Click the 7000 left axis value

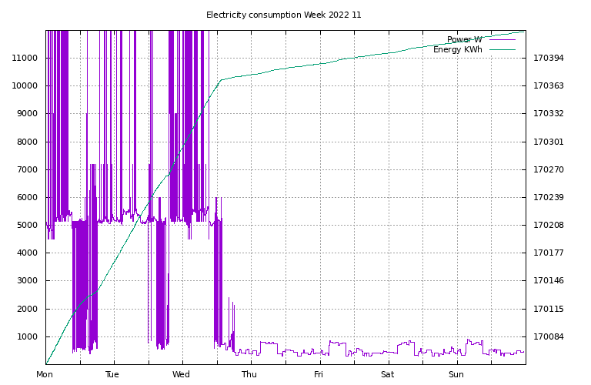[28, 169]
